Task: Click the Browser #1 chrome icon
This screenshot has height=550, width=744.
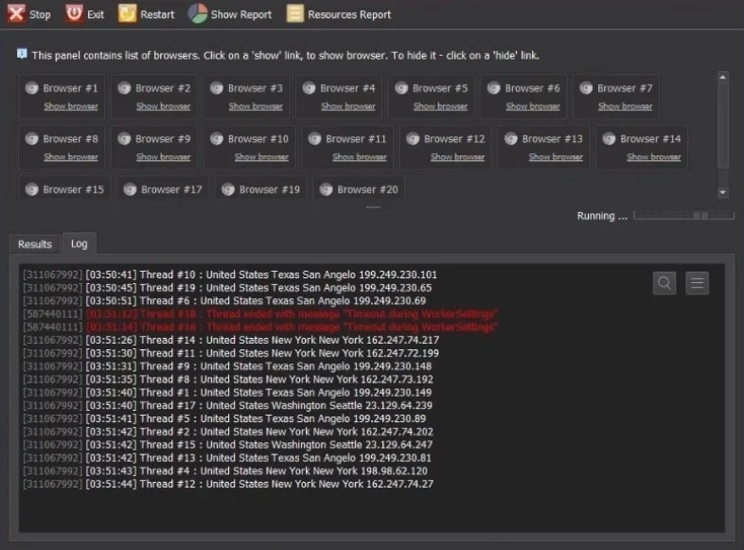Action: (32, 88)
